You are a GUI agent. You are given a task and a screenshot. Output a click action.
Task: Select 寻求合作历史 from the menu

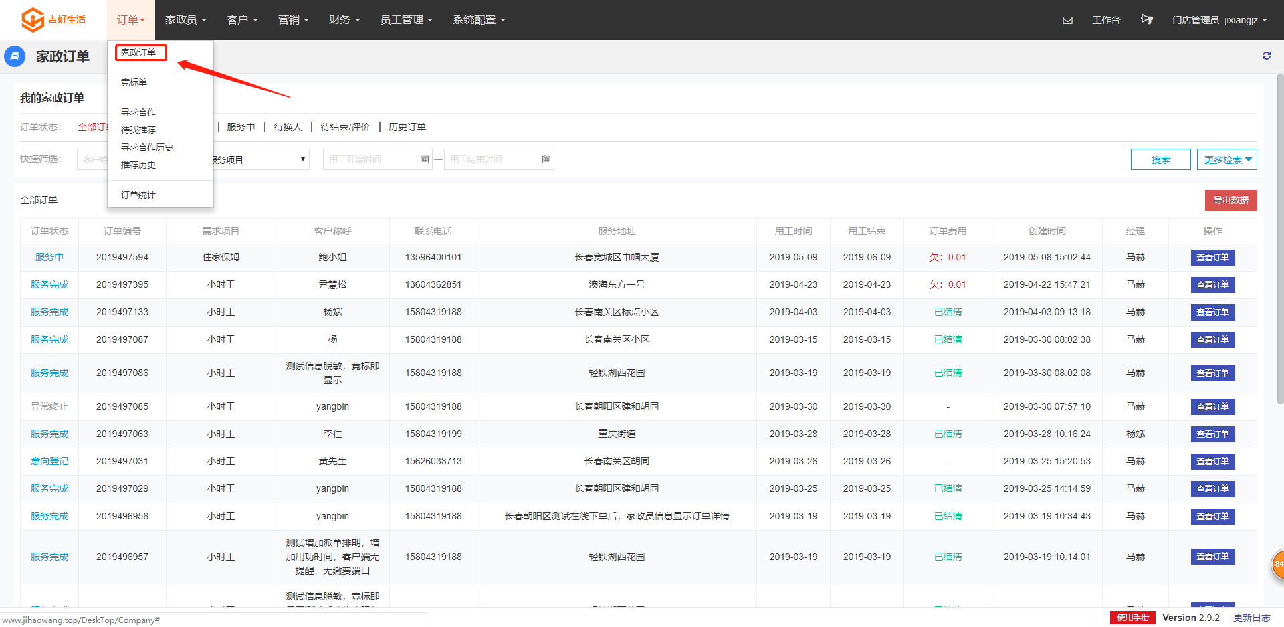(147, 147)
